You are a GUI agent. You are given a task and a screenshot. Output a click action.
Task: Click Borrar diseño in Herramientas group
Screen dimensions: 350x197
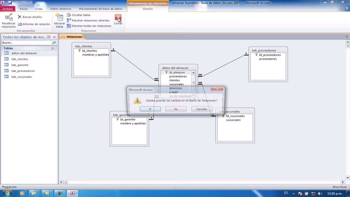tap(30, 17)
